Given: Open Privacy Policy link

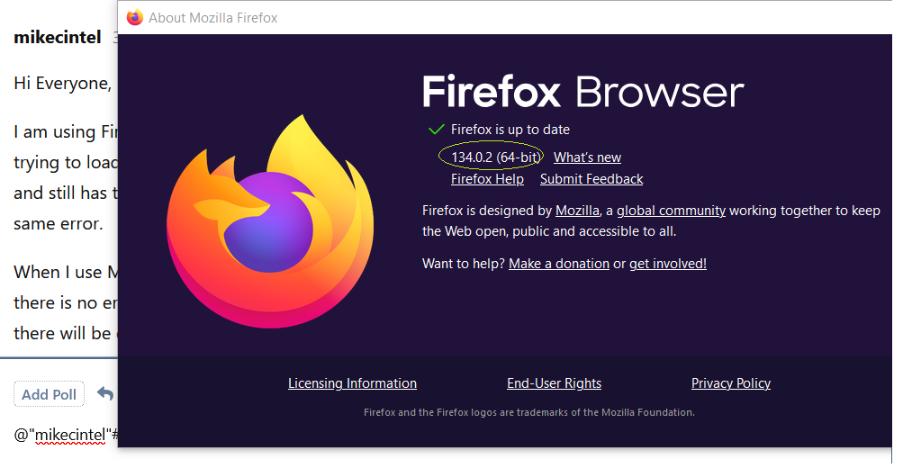Looking at the screenshot, I should [731, 383].
